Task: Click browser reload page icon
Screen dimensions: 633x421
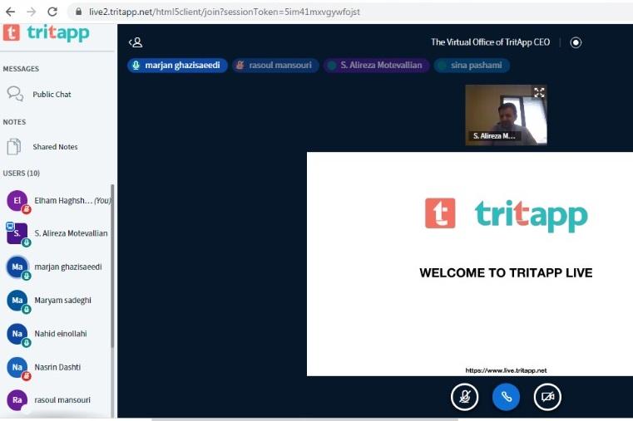Action: tap(52, 12)
